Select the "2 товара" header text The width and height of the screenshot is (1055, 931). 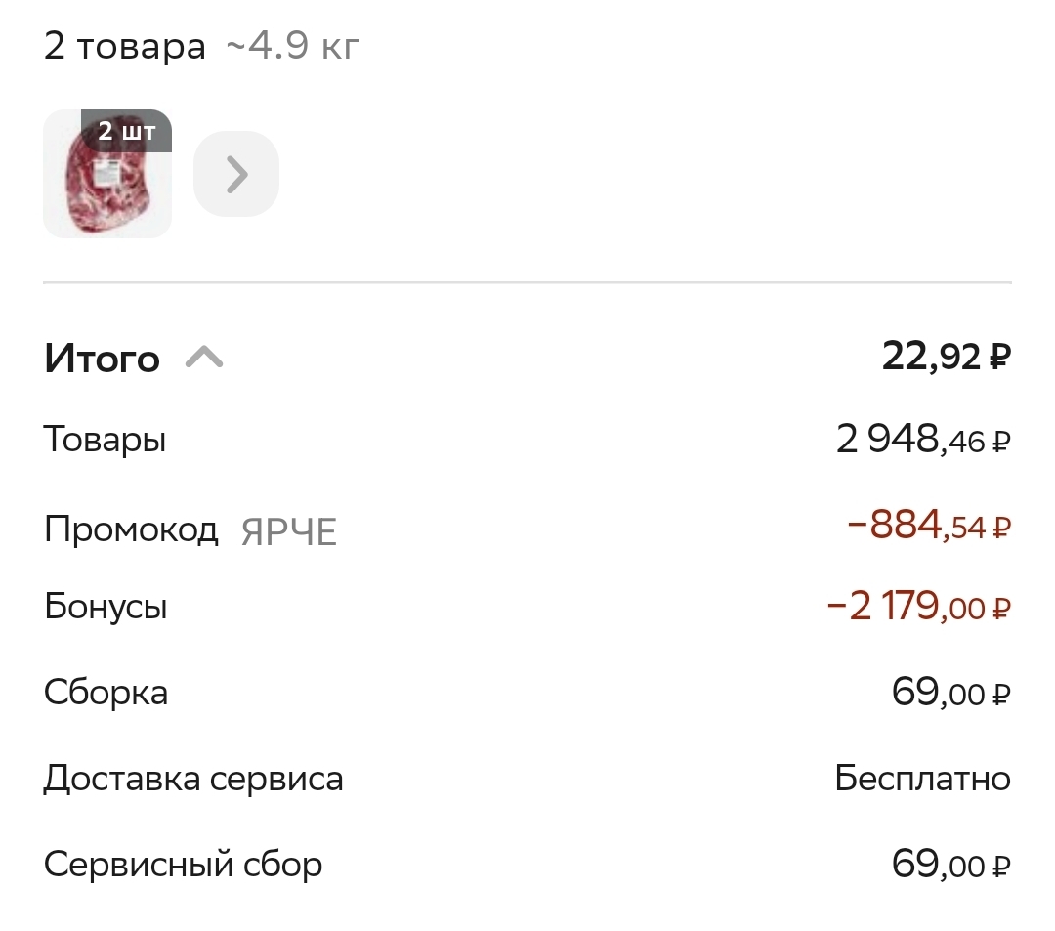(125, 46)
